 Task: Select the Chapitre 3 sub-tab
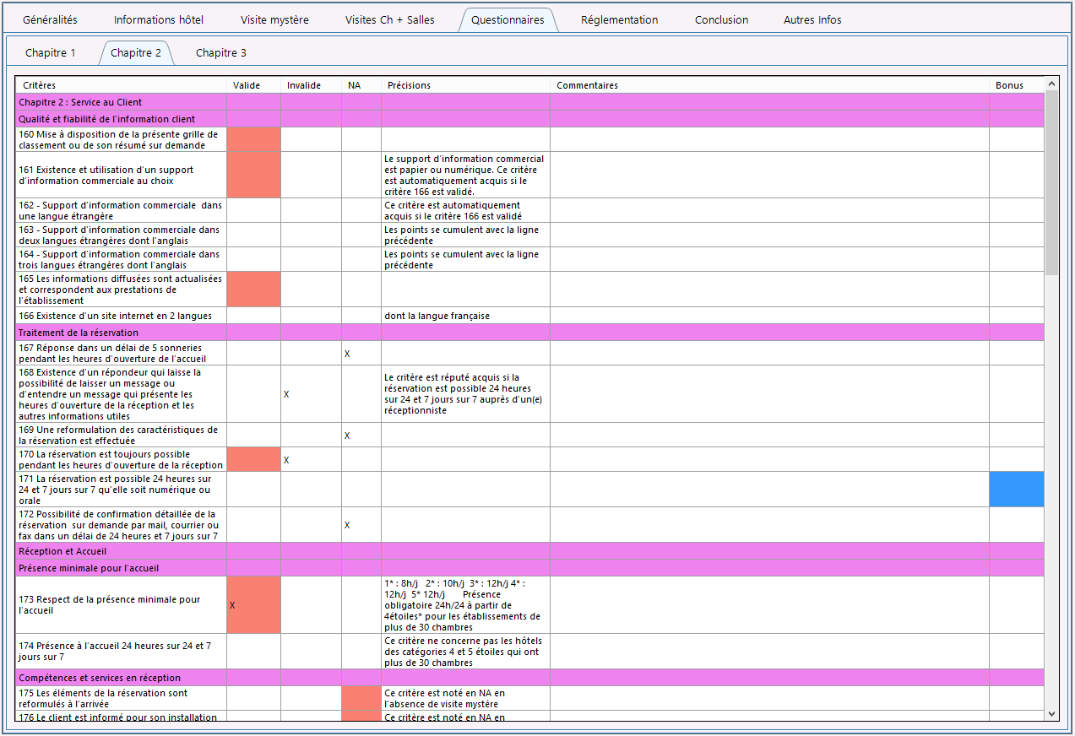(x=221, y=53)
